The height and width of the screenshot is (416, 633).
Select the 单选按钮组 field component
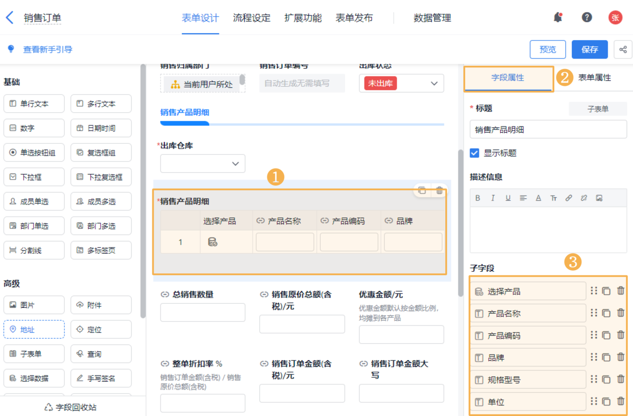[x=34, y=153]
